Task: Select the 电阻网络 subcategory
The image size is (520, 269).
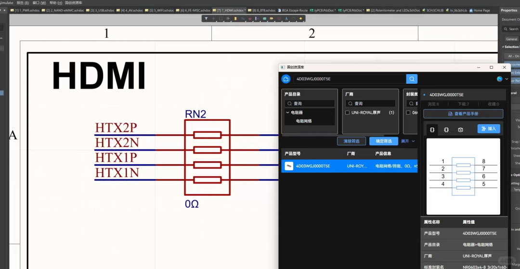Action: tap(304, 121)
